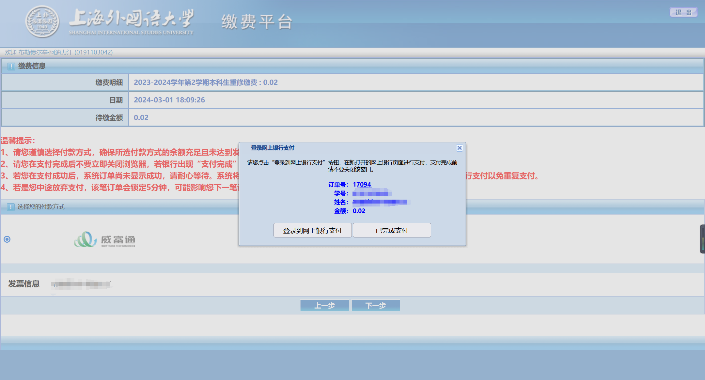
Task: Click the 选择您的付款方式 exclamation icon
Action: [x=11, y=207]
